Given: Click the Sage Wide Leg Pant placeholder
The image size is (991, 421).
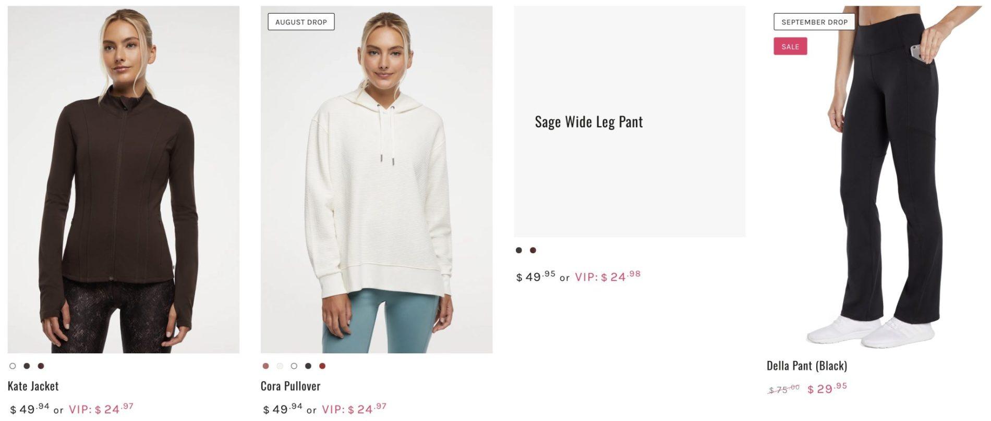Looking at the screenshot, I should (630, 121).
